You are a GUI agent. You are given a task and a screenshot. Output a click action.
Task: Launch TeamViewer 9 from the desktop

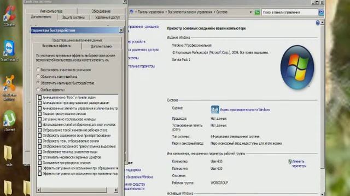click(x=9, y=51)
